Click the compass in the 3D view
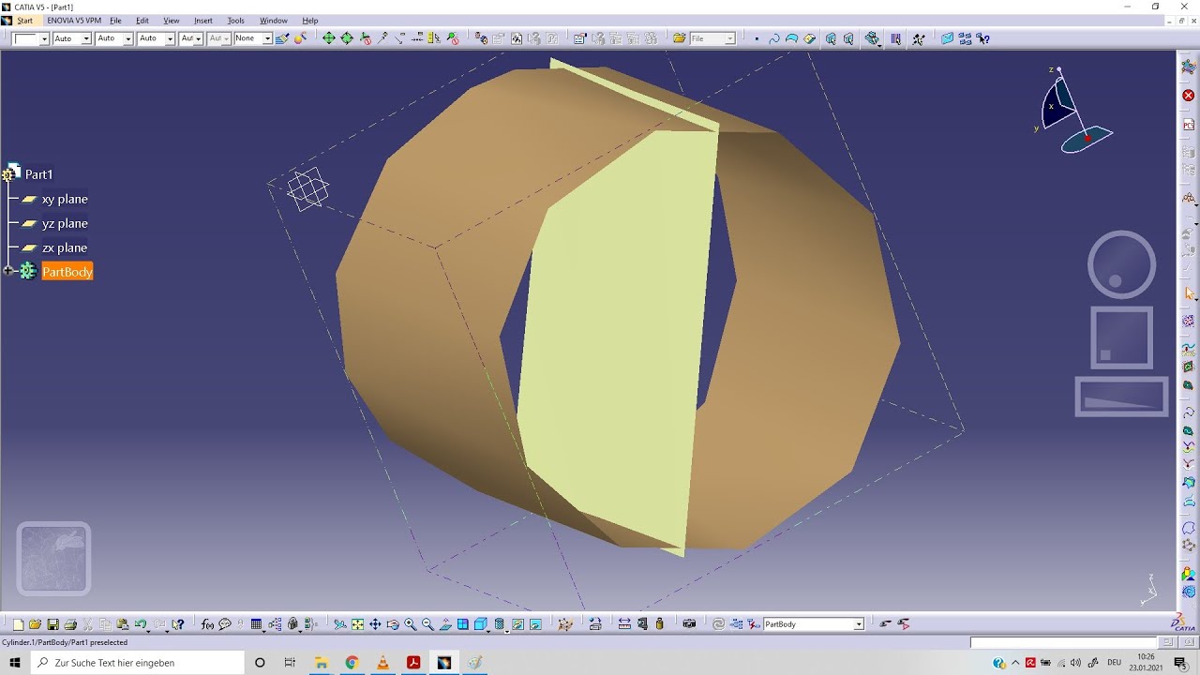Screen dimensions: 1200x675 [1073, 111]
